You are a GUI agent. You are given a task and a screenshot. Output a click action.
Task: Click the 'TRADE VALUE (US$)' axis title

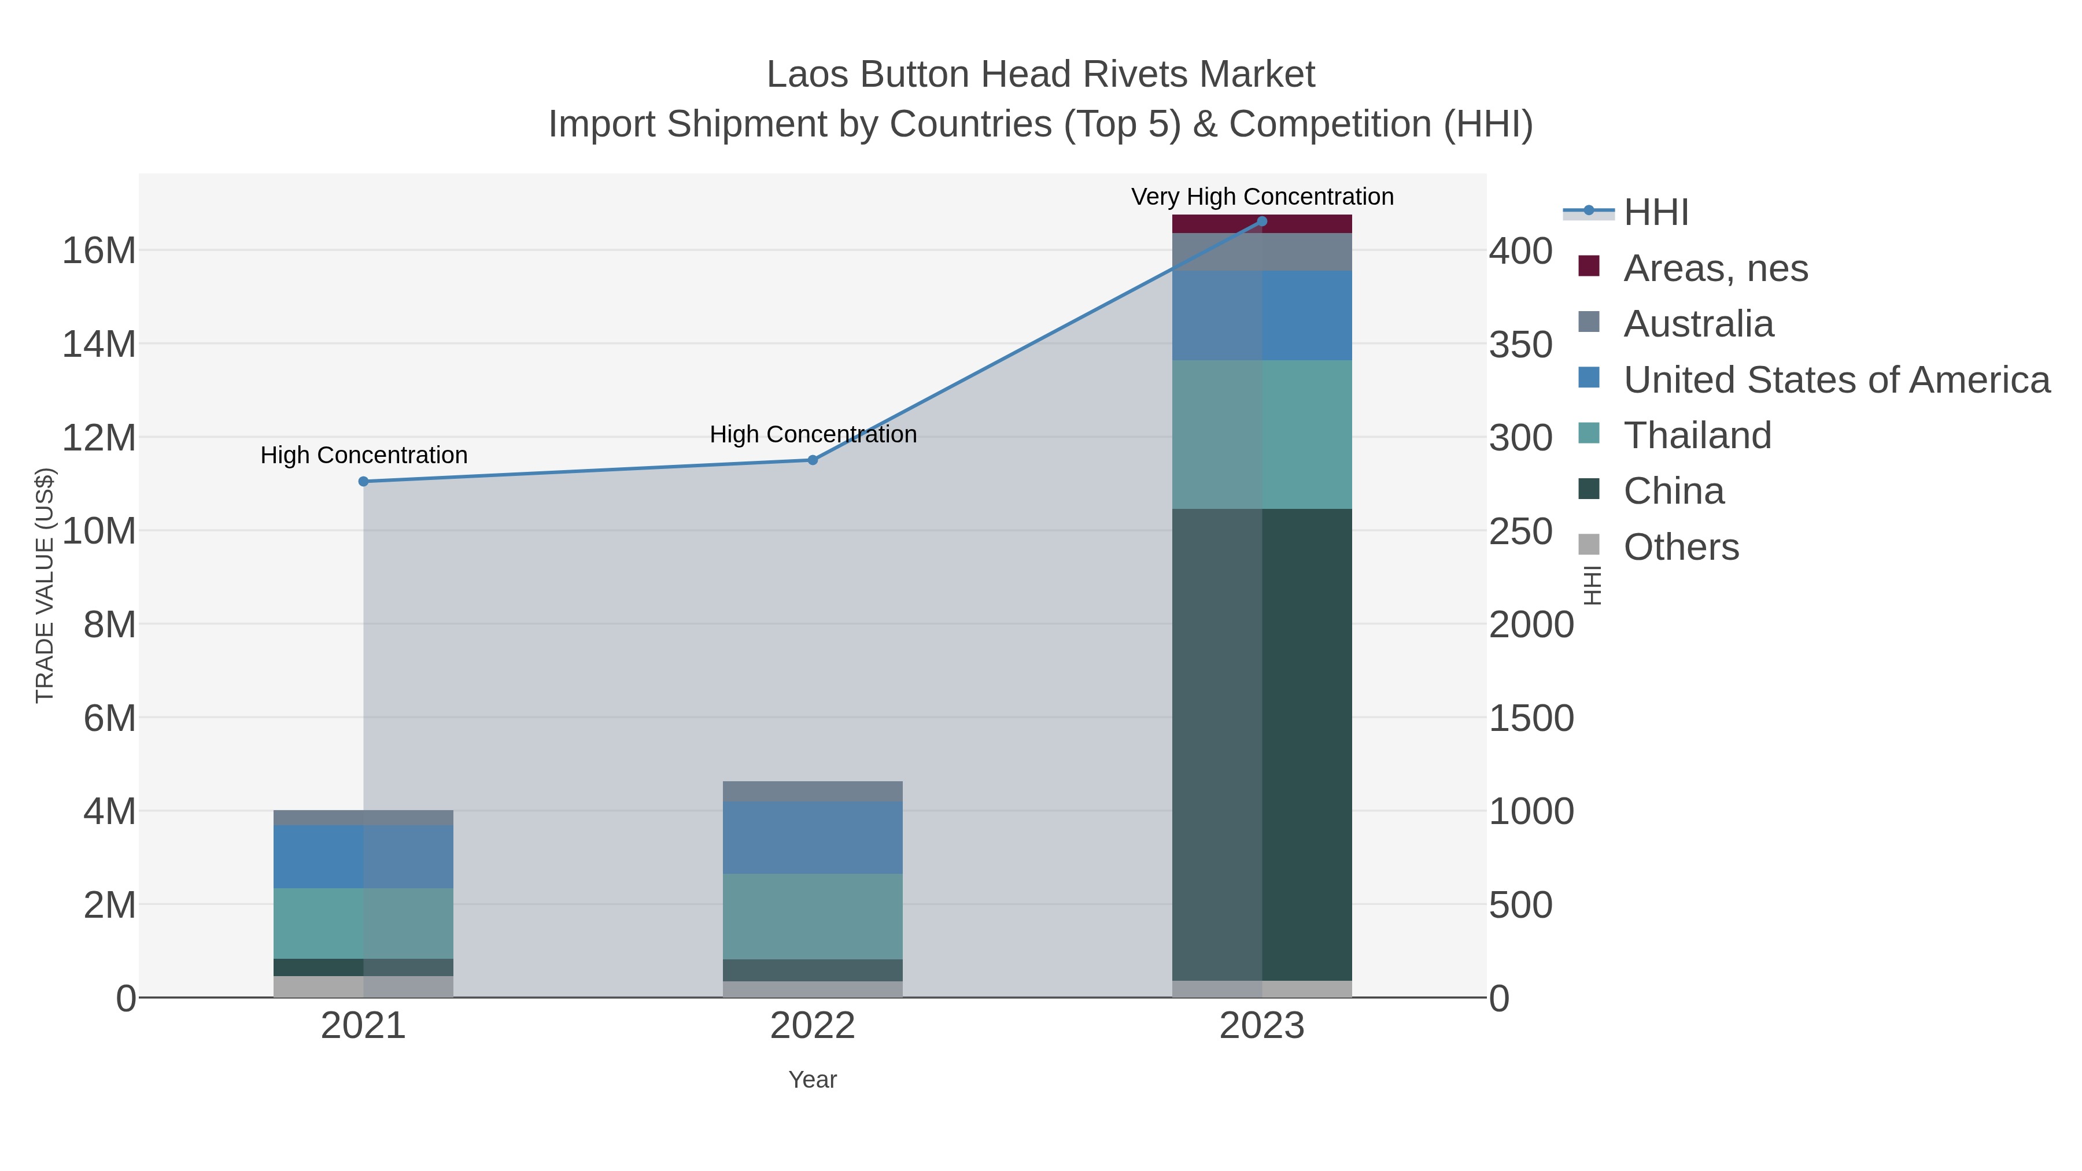pos(45,586)
